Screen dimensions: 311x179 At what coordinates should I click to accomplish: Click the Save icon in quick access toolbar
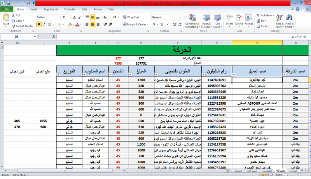[9, 3]
